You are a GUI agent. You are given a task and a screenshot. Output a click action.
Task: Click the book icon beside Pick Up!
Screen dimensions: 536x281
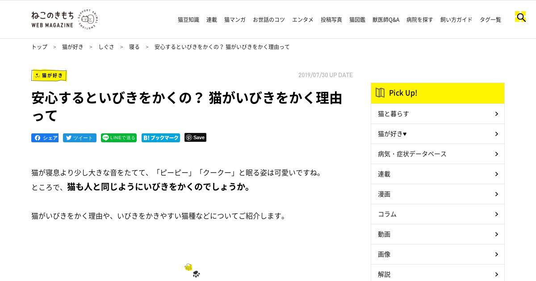point(380,93)
